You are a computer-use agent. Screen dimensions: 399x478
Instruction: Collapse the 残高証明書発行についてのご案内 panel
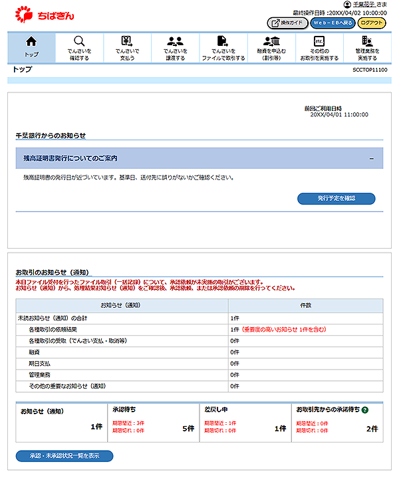point(371,158)
